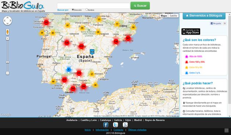
Task: Click the Facebook icon in the footer
Action: [x=106, y=125]
